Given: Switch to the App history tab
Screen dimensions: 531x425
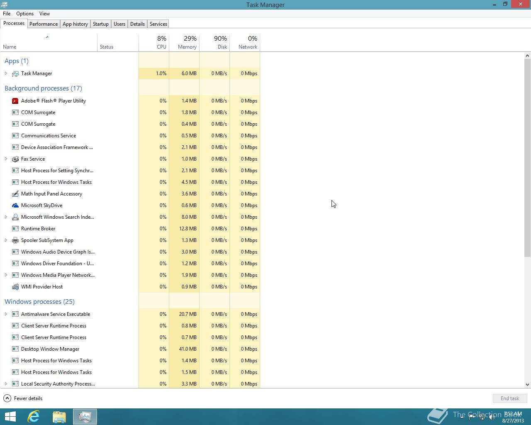Looking at the screenshot, I should pyautogui.click(x=75, y=24).
